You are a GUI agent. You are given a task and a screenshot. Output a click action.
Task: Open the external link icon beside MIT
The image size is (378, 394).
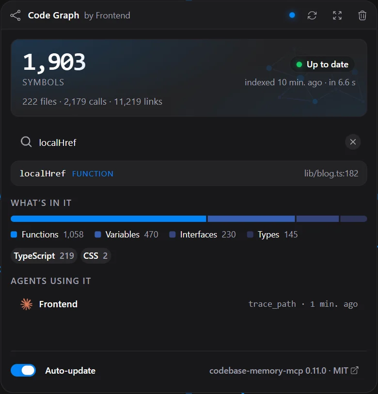tap(354, 370)
